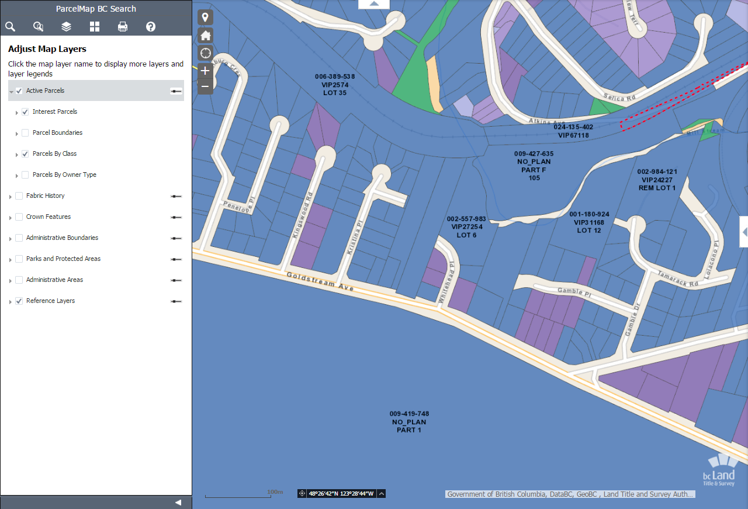This screenshot has width=748, height=509.
Task: Open the query/identify search icon
Action: point(37,26)
